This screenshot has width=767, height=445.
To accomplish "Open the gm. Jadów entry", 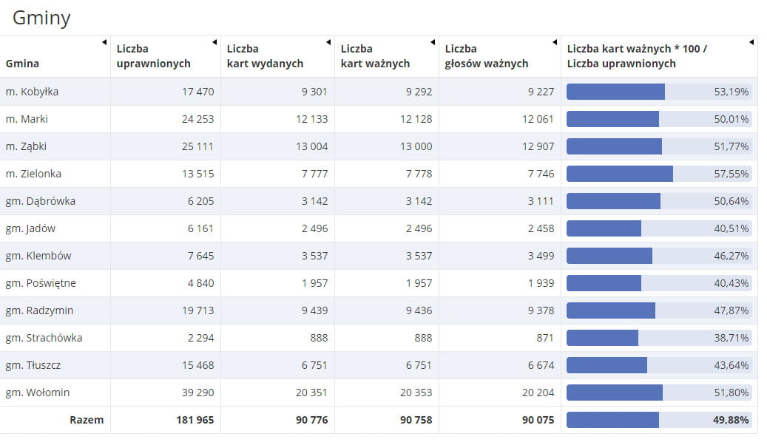I will point(30,228).
